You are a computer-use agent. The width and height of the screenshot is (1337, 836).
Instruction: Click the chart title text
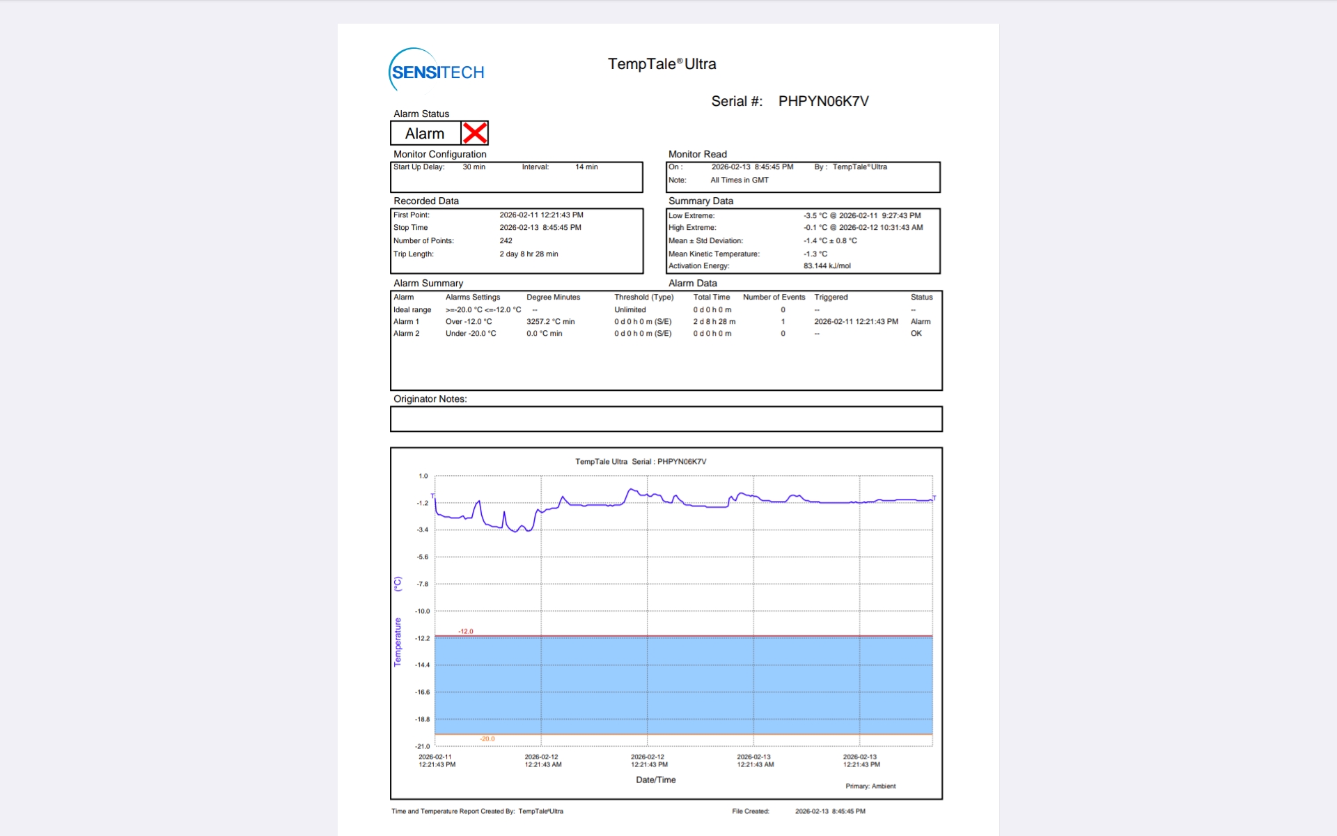[641, 462]
